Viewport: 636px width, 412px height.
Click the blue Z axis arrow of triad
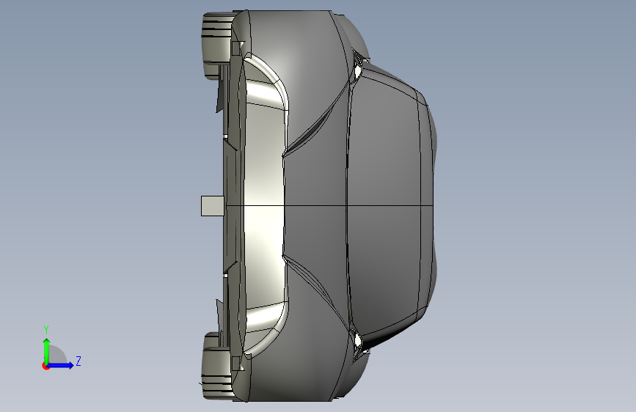[60, 365]
